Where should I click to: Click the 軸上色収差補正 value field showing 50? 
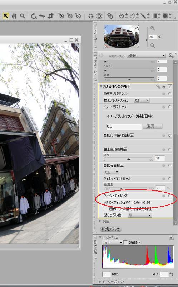(160, 158)
